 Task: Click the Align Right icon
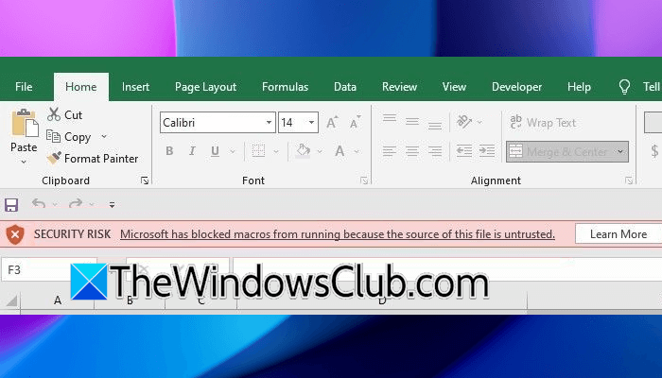pyautogui.click(x=435, y=150)
